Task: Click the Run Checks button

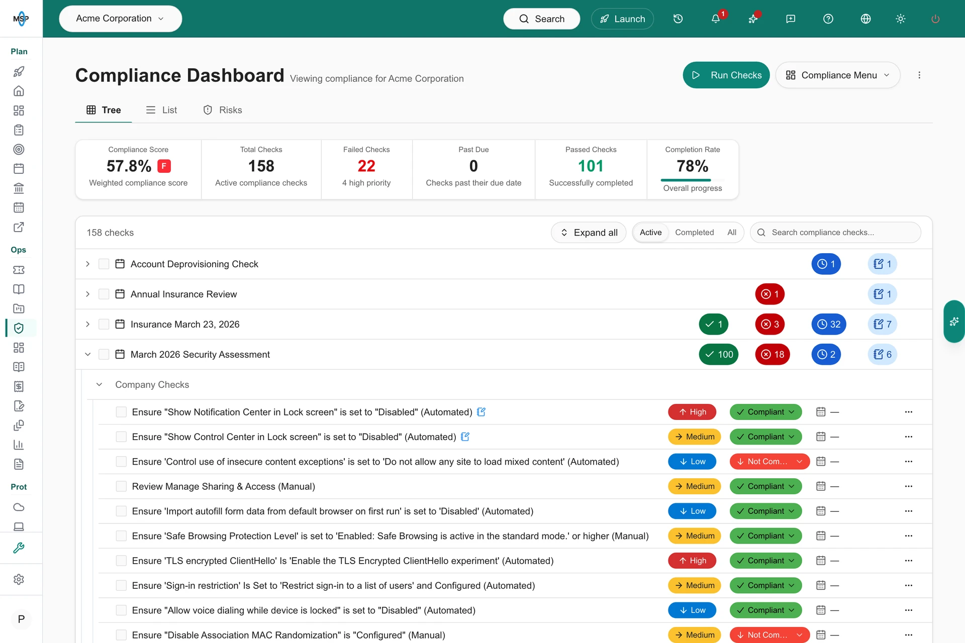Action: point(726,75)
